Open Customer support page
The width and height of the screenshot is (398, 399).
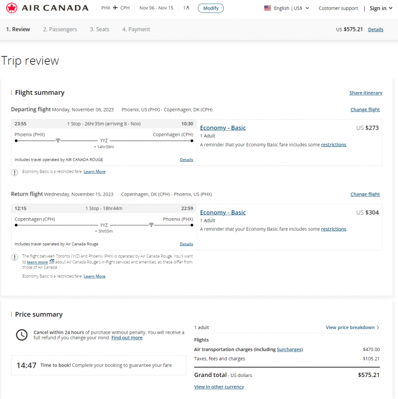pyautogui.click(x=338, y=8)
